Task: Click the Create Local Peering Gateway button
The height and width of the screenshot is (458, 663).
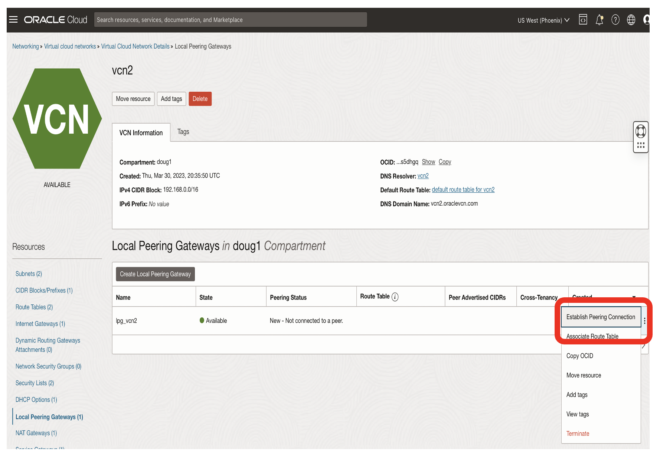Action: pyautogui.click(x=155, y=274)
